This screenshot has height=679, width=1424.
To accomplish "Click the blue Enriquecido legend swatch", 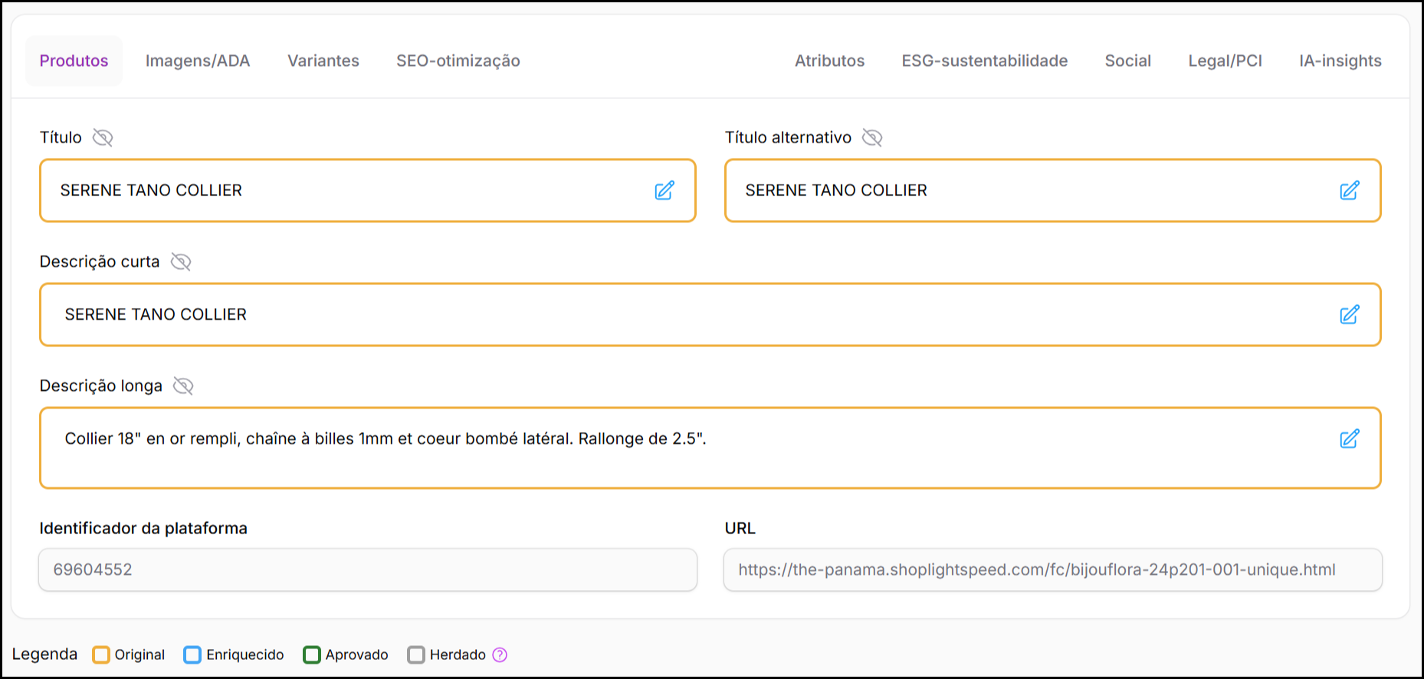I will [192, 654].
